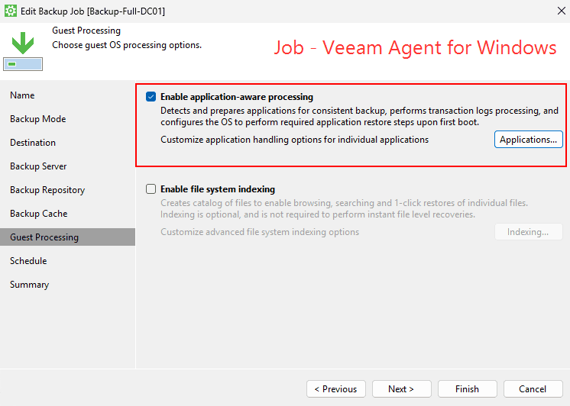This screenshot has height=406, width=570.
Task: Click the Veeam gear title bar icon
Action: pyautogui.click(x=11, y=11)
